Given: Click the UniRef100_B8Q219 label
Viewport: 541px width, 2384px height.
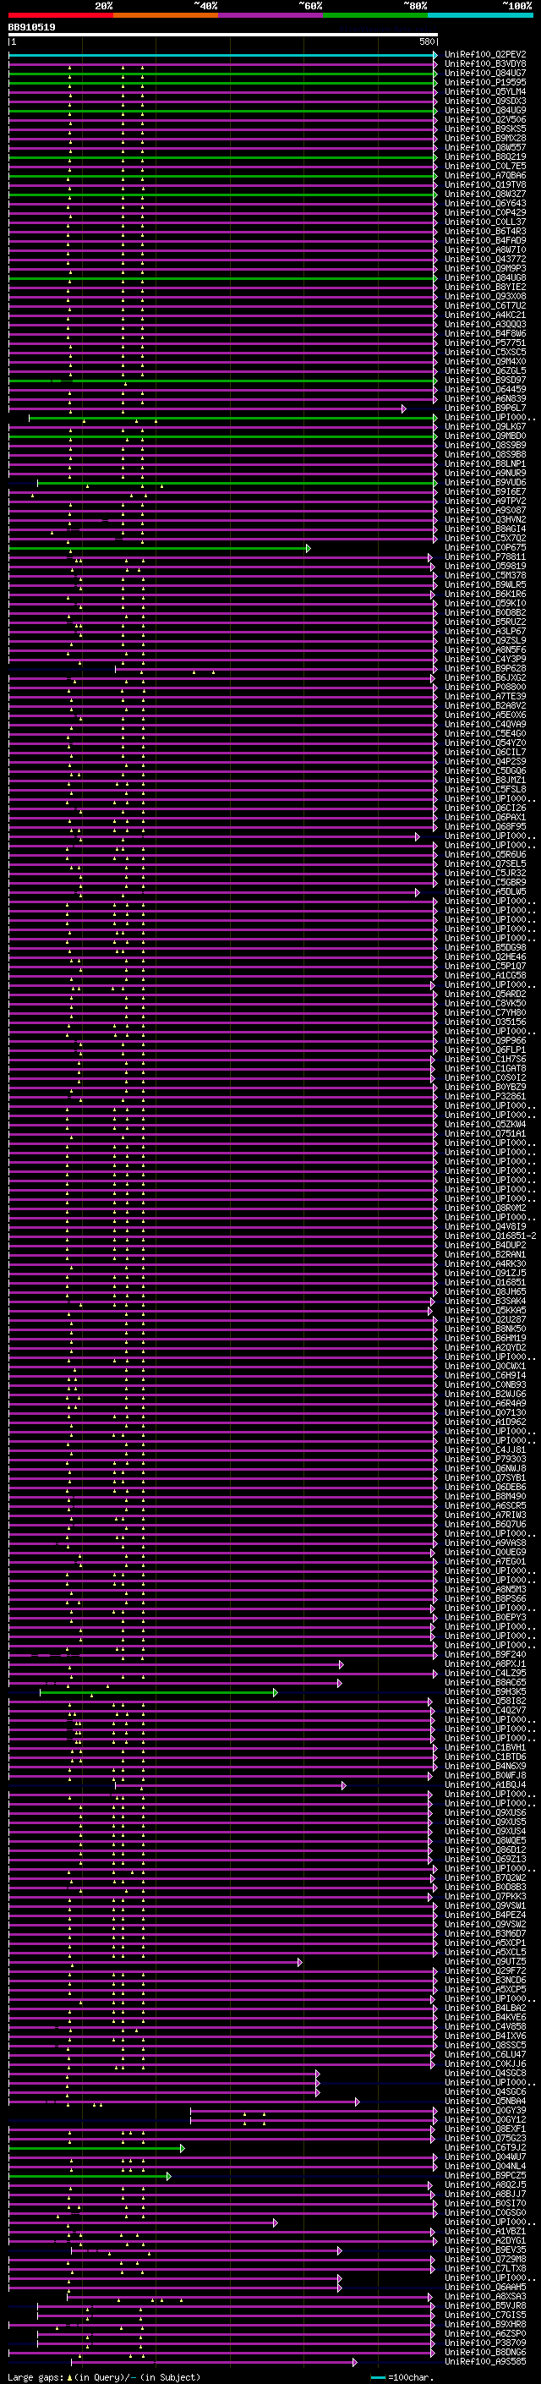Looking at the screenshot, I should point(485,156).
